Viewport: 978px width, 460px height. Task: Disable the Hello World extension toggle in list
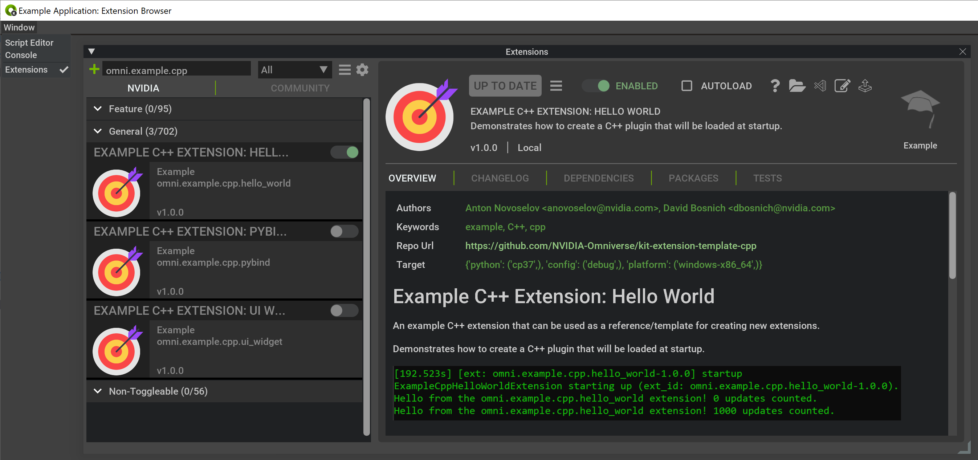coord(345,152)
